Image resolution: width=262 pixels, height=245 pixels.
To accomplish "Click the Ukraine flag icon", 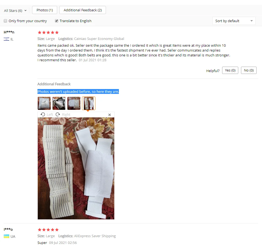I will (6, 236).
